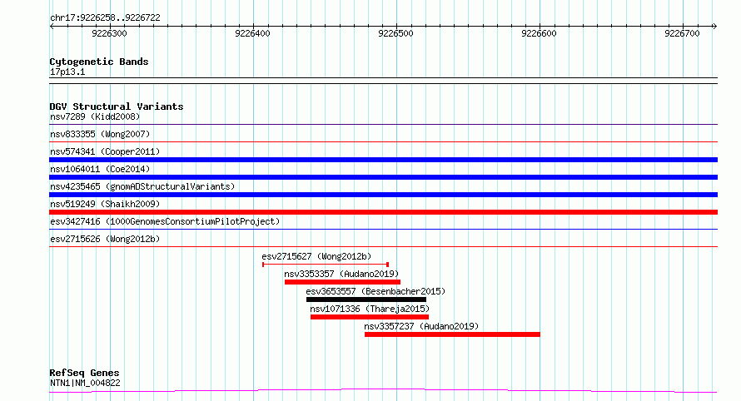Open variant nsv833355 (Wong2007) label

[x=100, y=134]
